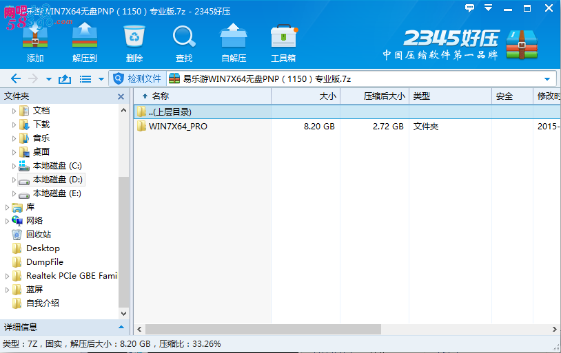Click the 自解压 (Self-extract) icon
Screen dimensions: 561x353
pyautogui.click(x=234, y=35)
